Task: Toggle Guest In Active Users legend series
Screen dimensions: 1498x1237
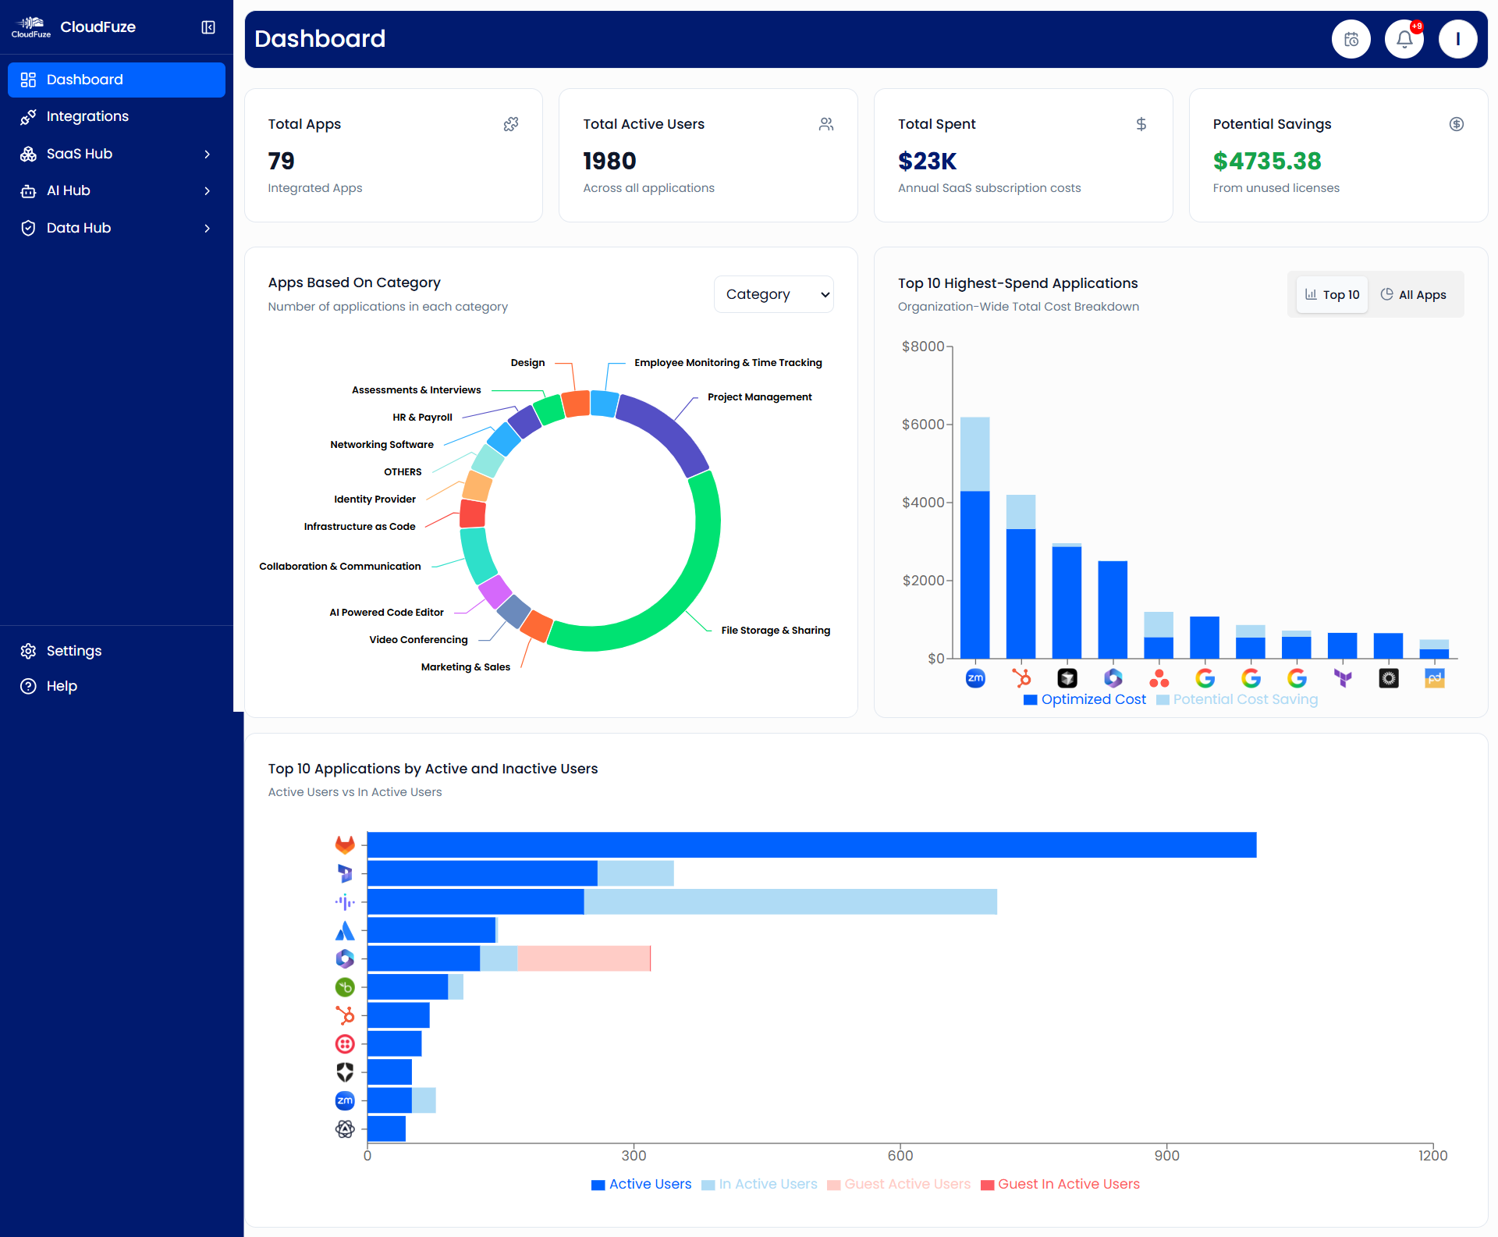Action: point(1060,1184)
